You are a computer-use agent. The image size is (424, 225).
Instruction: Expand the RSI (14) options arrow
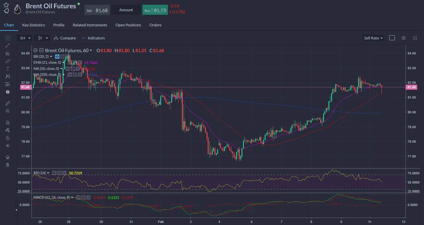(x=48, y=173)
